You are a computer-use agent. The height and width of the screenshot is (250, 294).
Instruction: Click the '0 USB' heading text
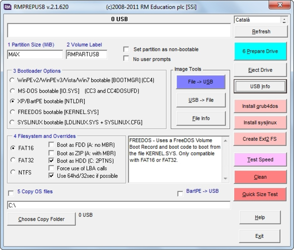point(119,19)
